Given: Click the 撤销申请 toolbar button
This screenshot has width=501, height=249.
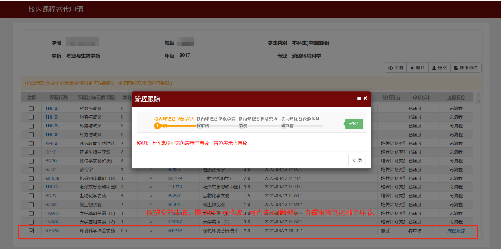Looking at the screenshot, I should pyautogui.click(x=465, y=68).
